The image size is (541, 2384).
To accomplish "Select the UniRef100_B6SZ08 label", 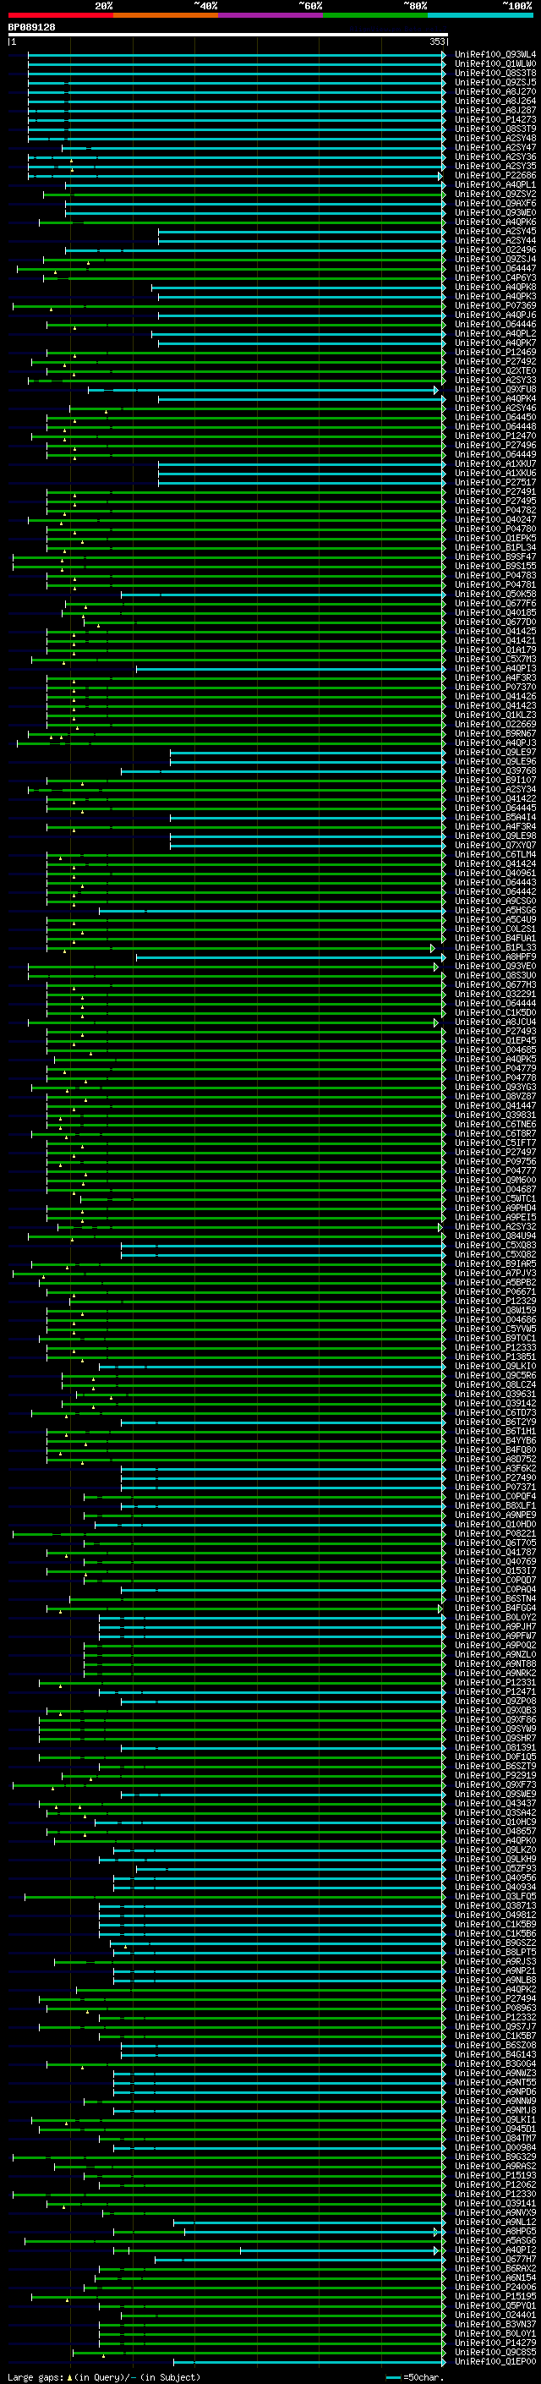I will (x=495, y=2045).
